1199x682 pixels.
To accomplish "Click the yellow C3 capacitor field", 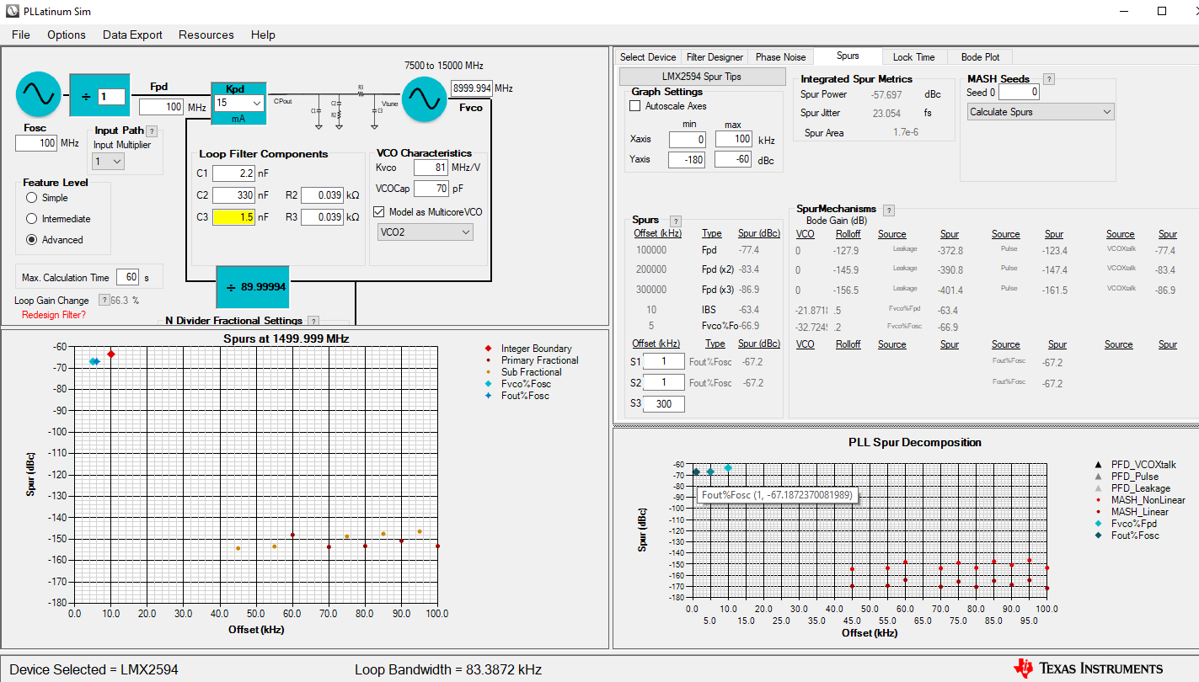I will [x=233, y=217].
